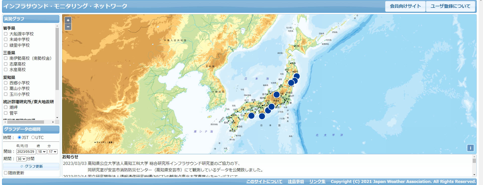Check 大船渡中学校 checkbox
Screen dimensions: 483x185
coord(6,34)
